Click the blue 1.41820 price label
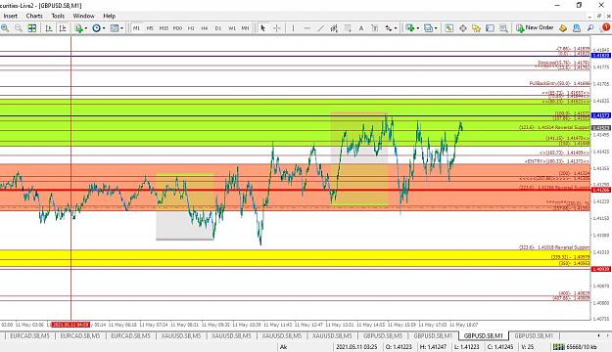The image size is (612, 352). tap(601, 56)
